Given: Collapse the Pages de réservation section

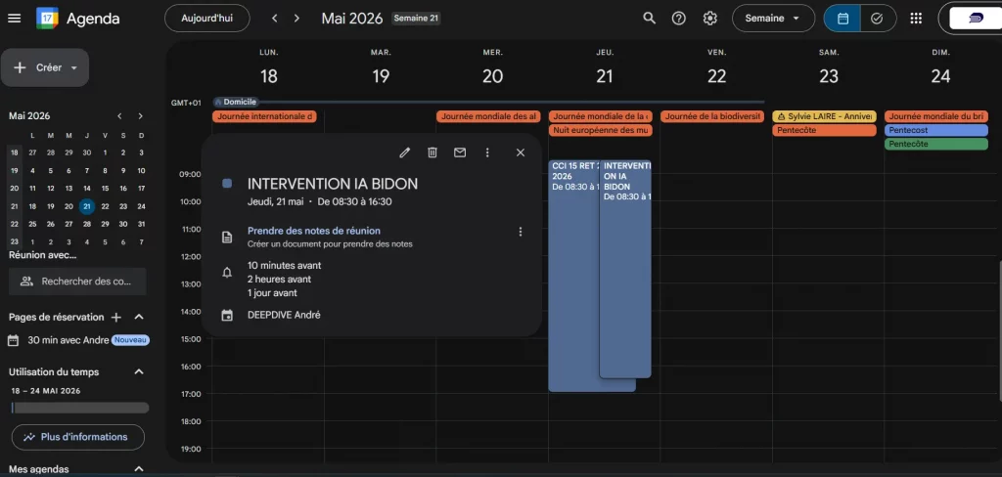Looking at the screenshot, I should tap(139, 317).
